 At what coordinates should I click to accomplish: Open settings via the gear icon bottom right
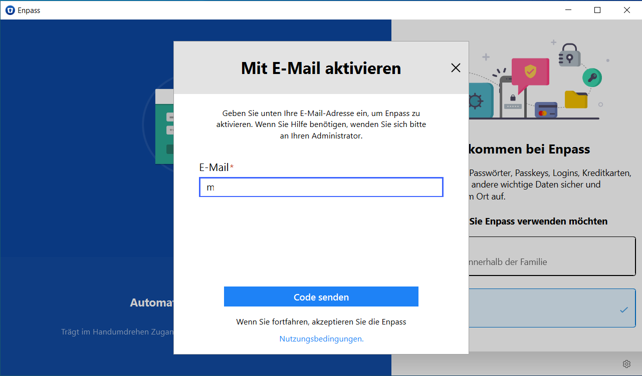coord(626,364)
